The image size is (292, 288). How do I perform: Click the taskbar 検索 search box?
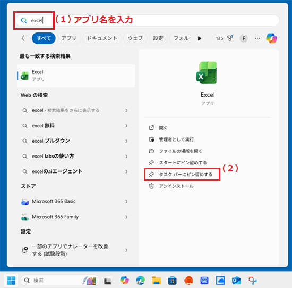point(59,281)
